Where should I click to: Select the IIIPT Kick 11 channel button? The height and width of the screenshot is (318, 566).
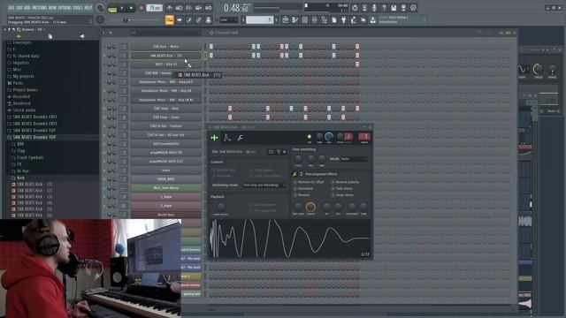pyautogui.click(x=166, y=64)
